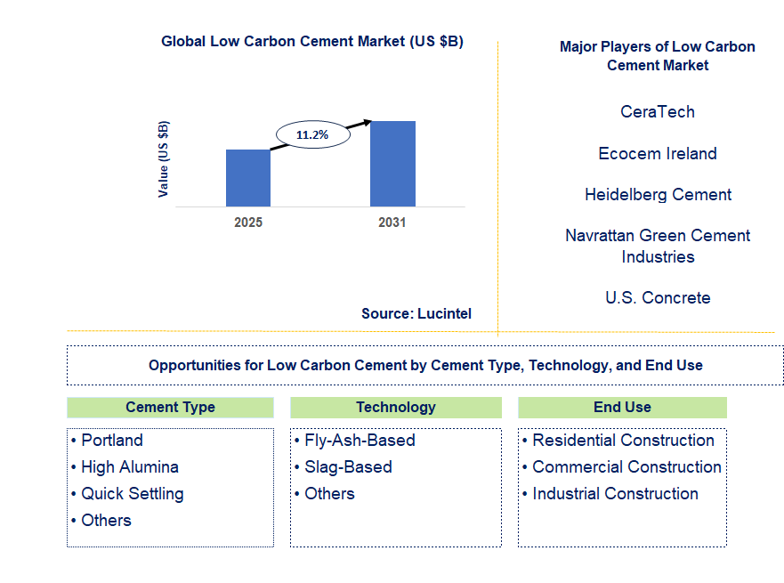Select the 'Ecocem Ireland' company name
The width and height of the screenshot is (784, 583).
(658, 153)
